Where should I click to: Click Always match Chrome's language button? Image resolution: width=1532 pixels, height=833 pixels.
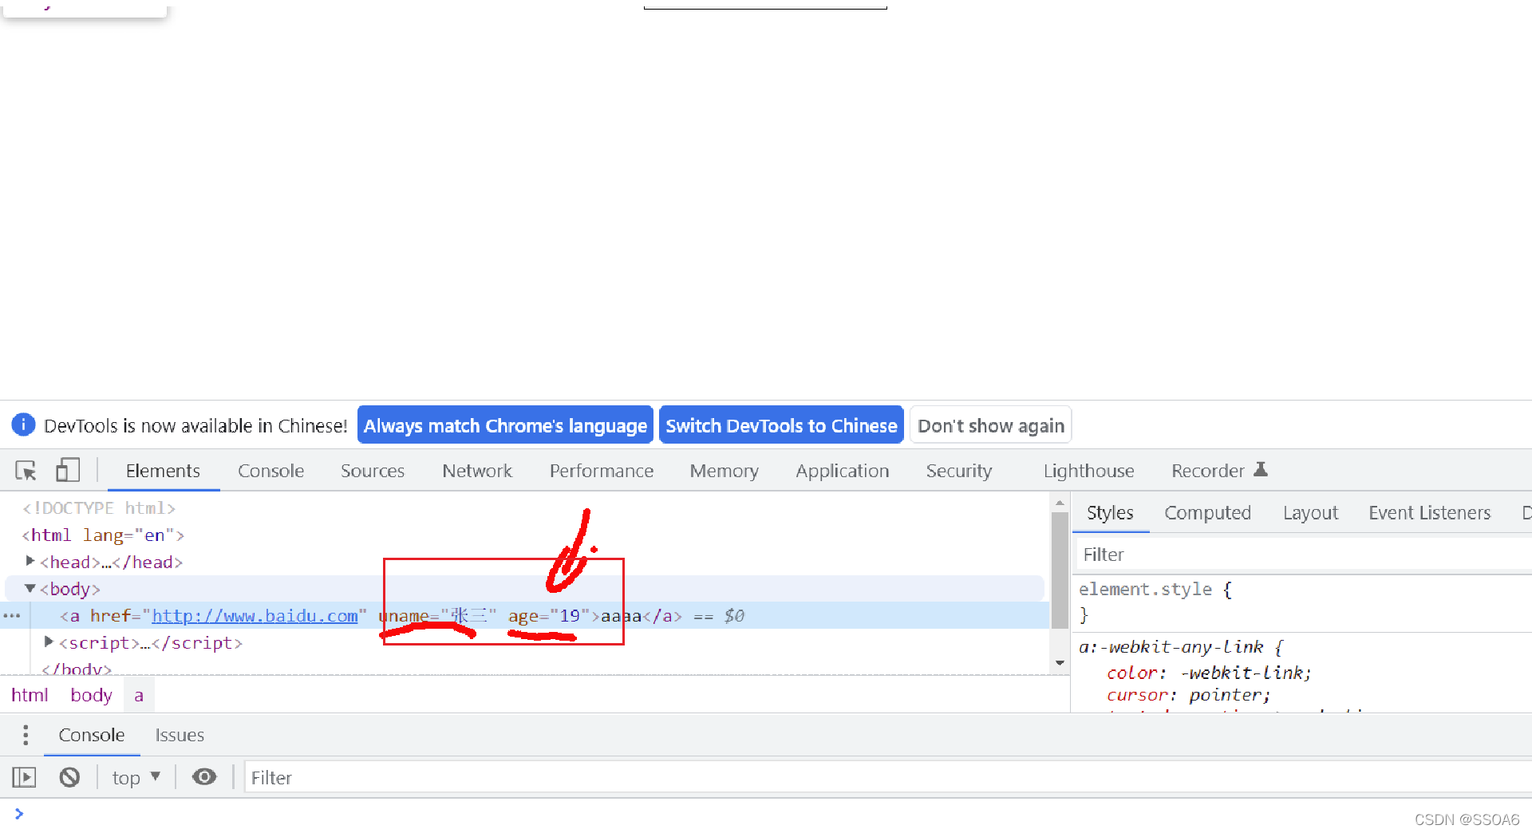click(505, 425)
